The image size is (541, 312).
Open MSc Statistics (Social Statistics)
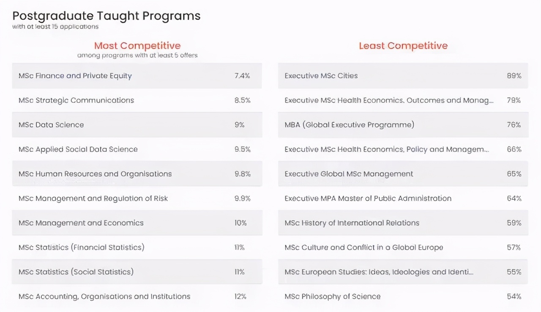tap(76, 272)
